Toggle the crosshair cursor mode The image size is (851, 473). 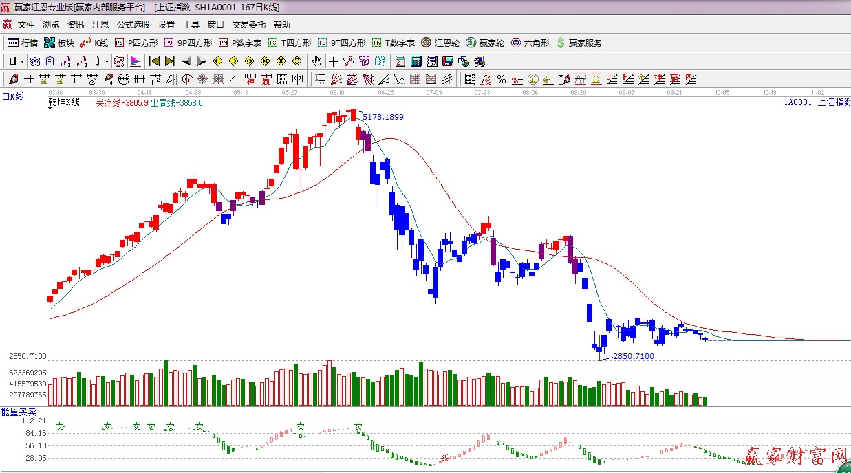[x=333, y=61]
